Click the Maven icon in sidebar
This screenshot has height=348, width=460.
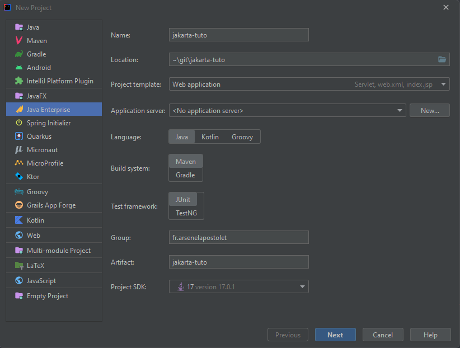pyautogui.click(x=19, y=41)
